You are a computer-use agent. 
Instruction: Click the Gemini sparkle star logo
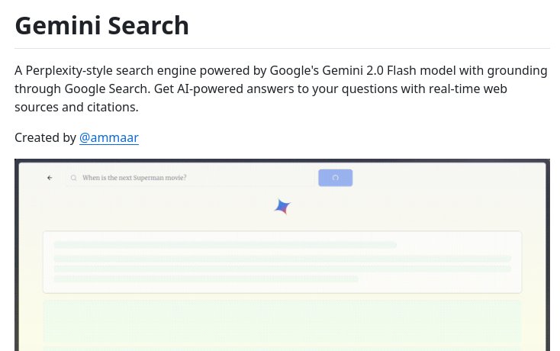(x=282, y=207)
